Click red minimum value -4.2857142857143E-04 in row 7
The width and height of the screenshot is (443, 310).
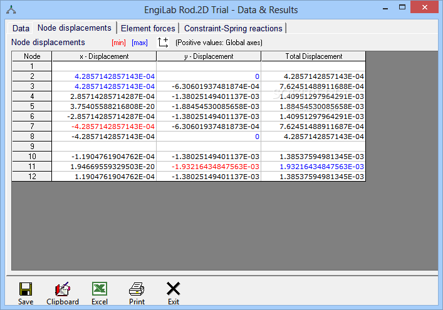104,127
